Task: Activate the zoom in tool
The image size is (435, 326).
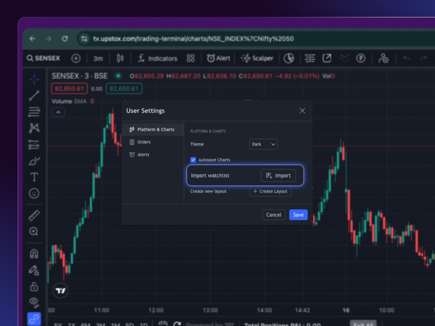Action: coord(34,231)
